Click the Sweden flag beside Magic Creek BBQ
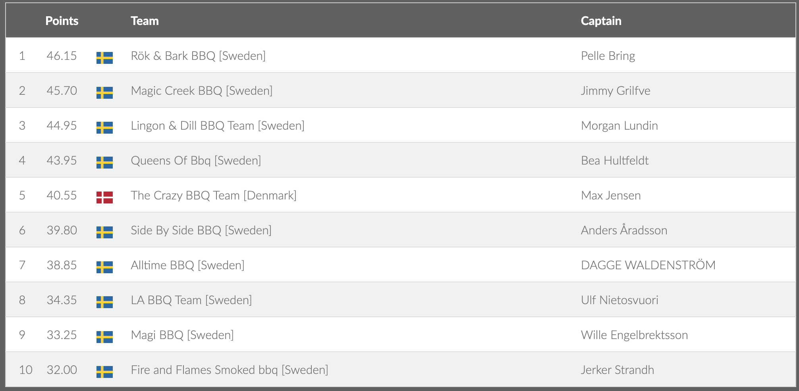The width and height of the screenshot is (799, 391). pos(104,93)
